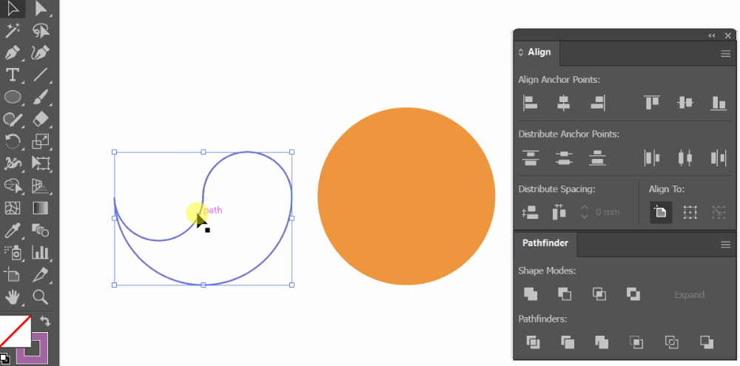Click Vertical Distribute Top
The height and width of the screenshot is (366, 740).
(531, 157)
